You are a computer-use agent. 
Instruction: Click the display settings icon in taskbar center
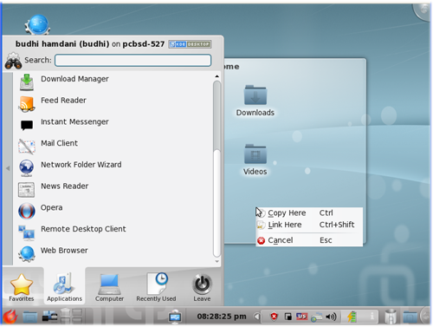(x=175, y=317)
